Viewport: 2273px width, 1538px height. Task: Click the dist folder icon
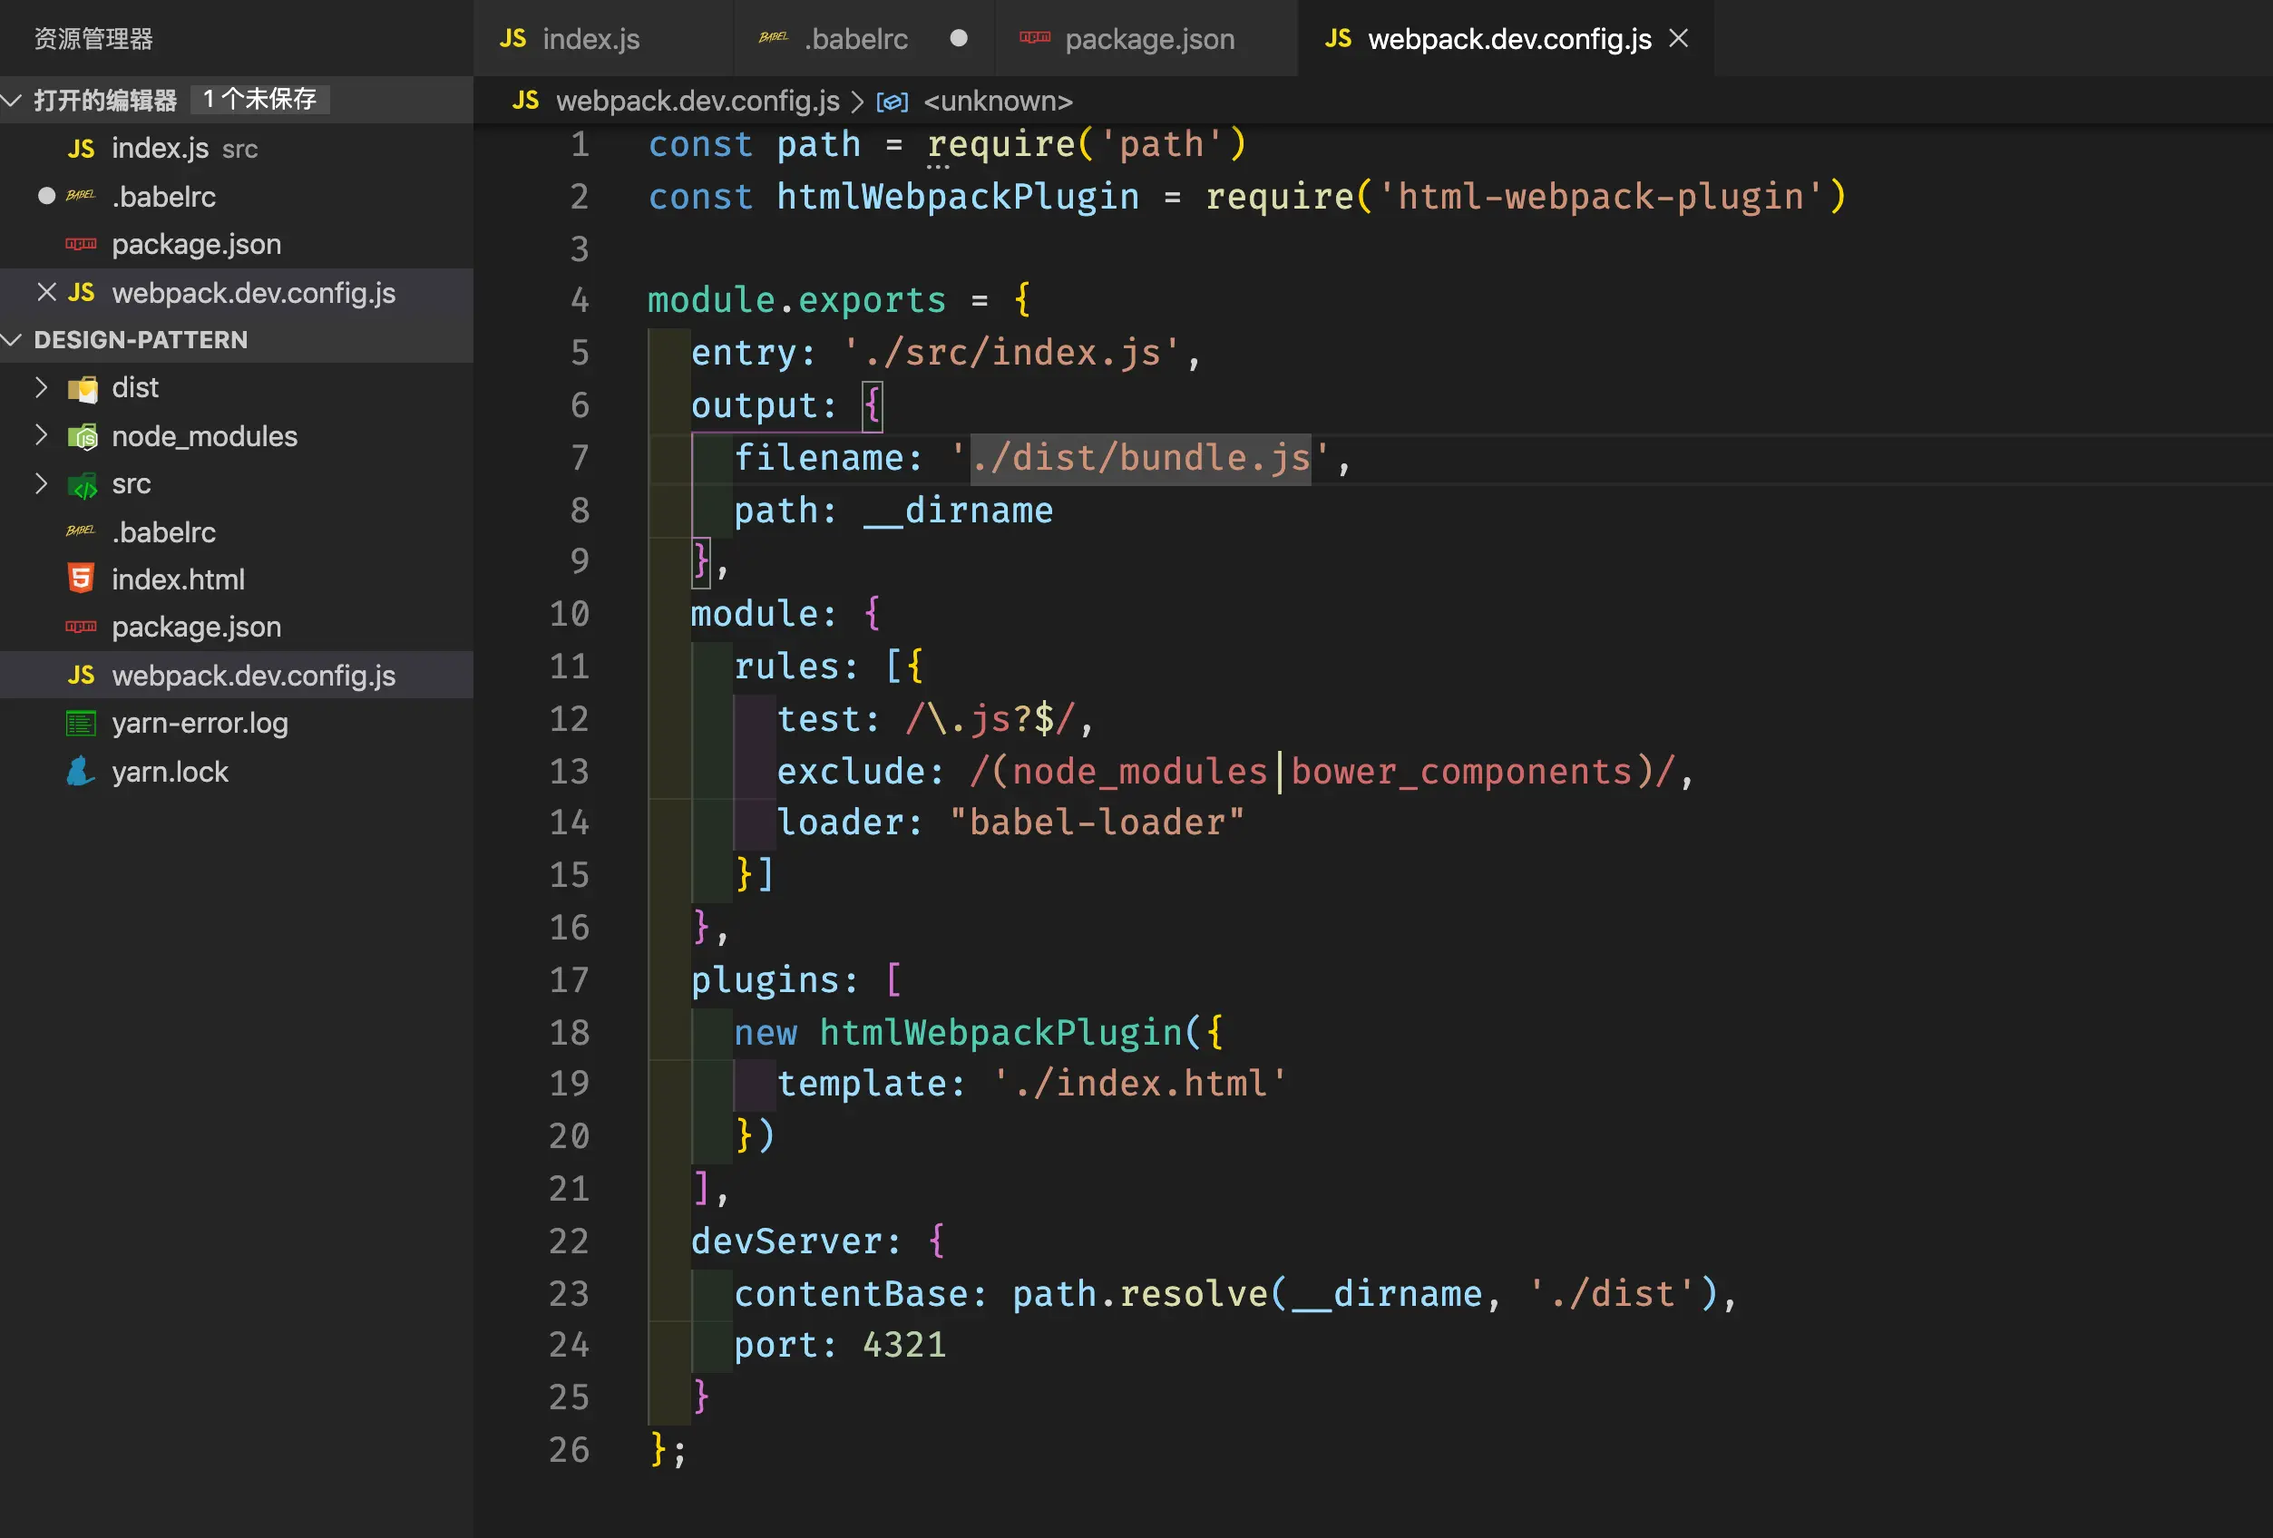(x=83, y=389)
